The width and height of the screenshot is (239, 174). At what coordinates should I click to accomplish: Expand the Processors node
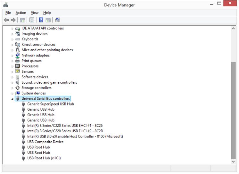point(12,66)
